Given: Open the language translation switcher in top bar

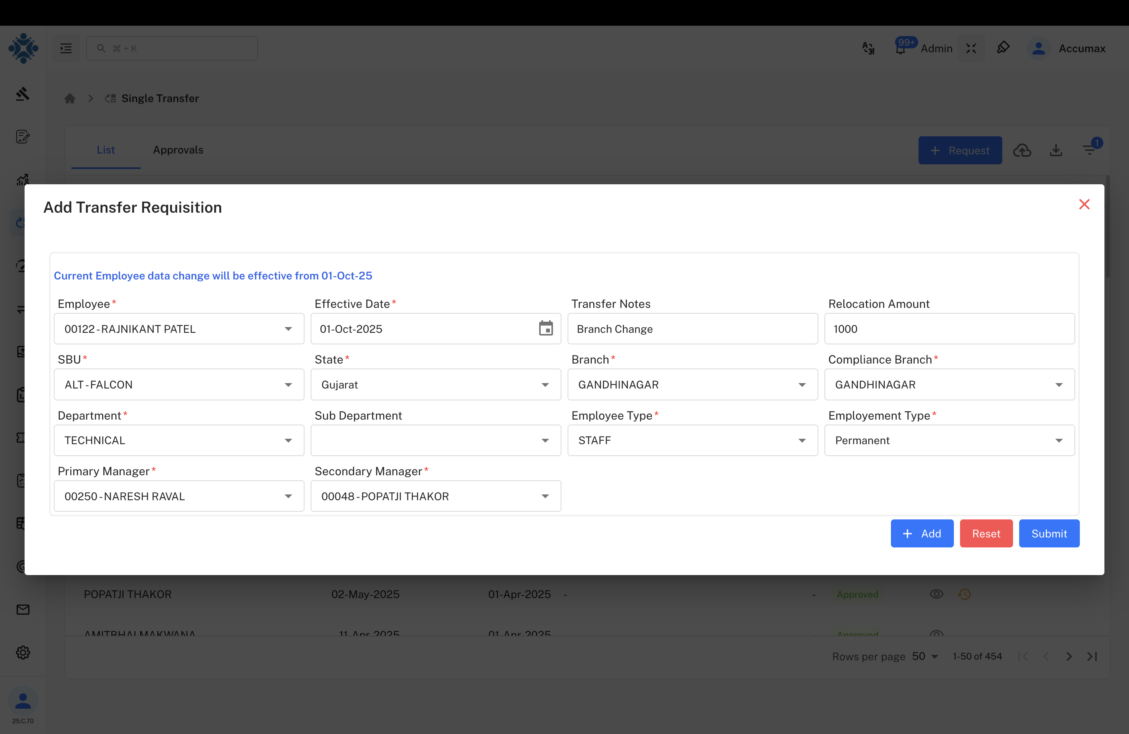Looking at the screenshot, I should [x=868, y=48].
